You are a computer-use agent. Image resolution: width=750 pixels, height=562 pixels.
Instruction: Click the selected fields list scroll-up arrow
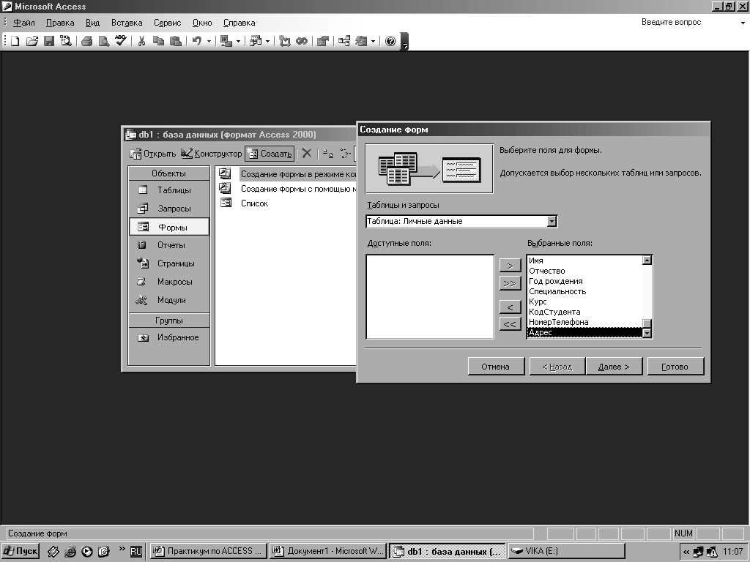[647, 261]
